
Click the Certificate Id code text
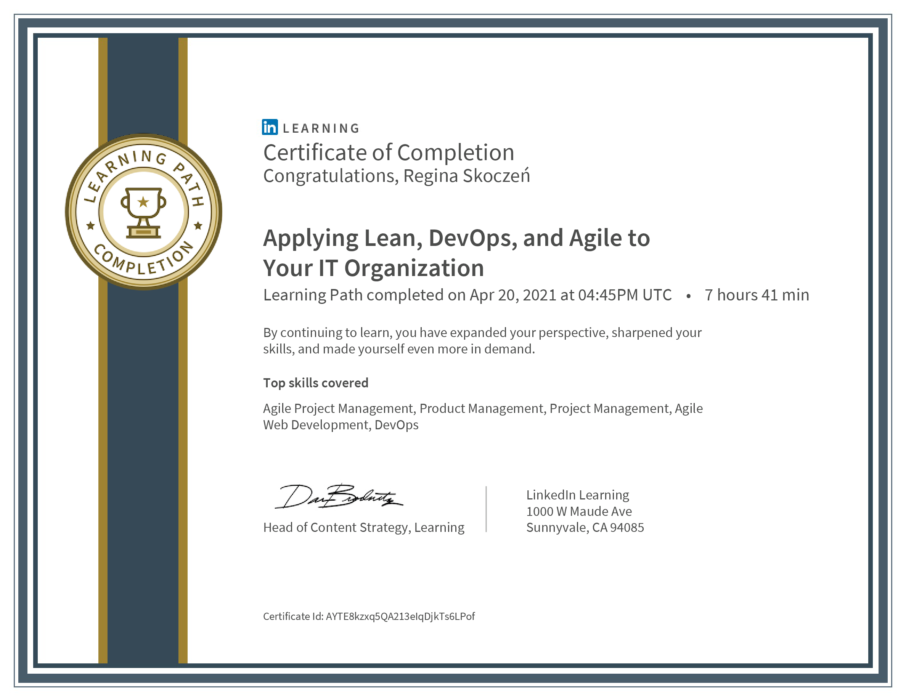[400, 617]
